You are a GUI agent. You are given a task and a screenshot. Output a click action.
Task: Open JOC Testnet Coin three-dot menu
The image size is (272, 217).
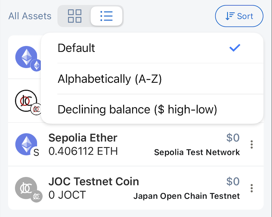tap(252, 188)
